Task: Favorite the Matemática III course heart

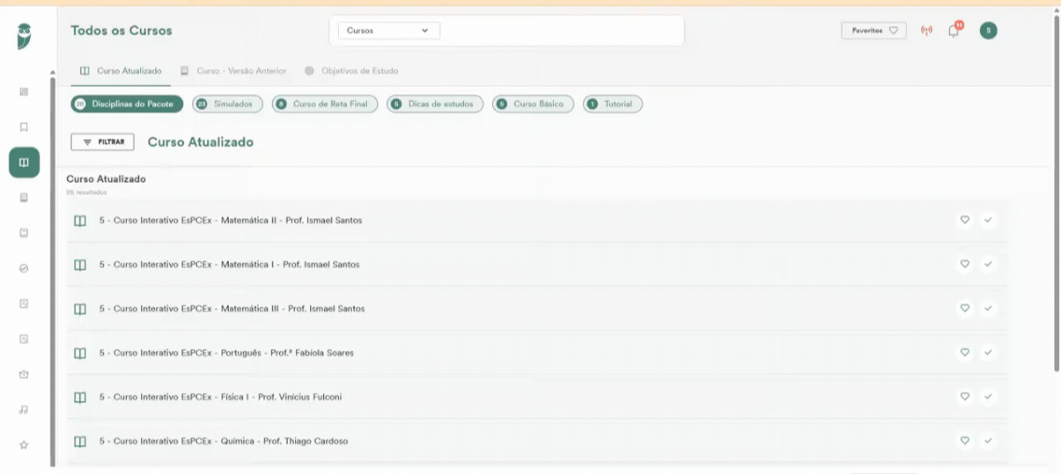Action: point(965,308)
